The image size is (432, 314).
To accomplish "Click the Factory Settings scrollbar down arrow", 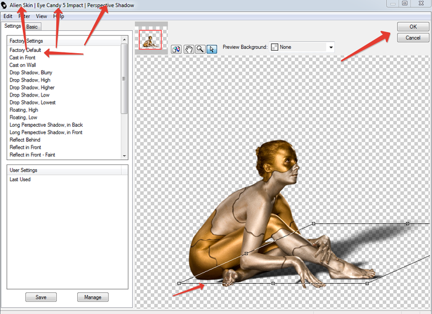I will (x=124, y=156).
